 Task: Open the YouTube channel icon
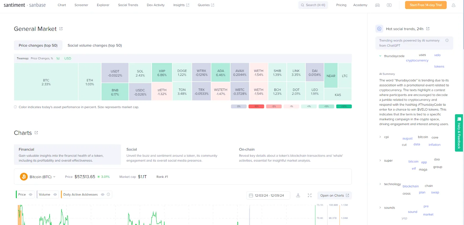tap(389, 5)
